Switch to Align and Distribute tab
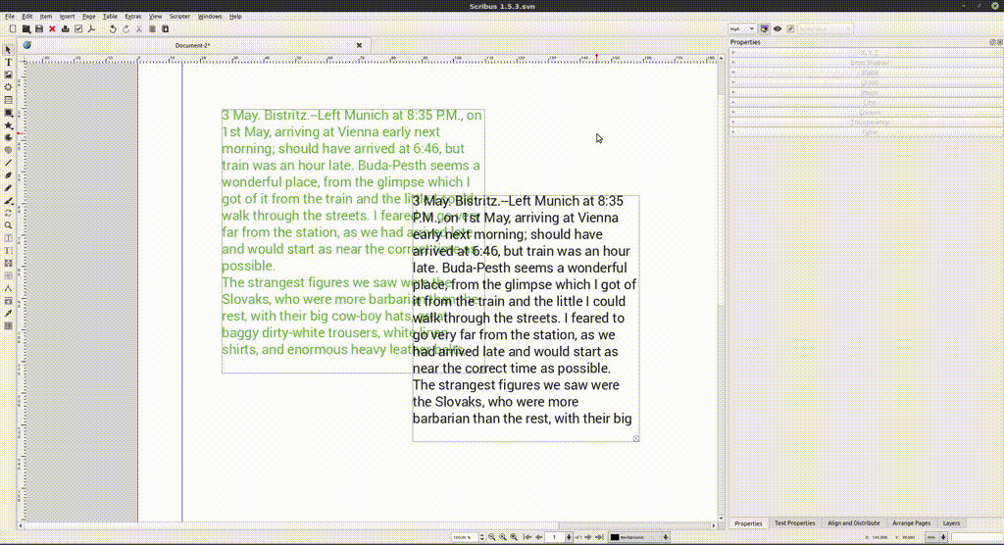Image resolution: width=1004 pixels, height=545 pixels. (x=853, y=523)
